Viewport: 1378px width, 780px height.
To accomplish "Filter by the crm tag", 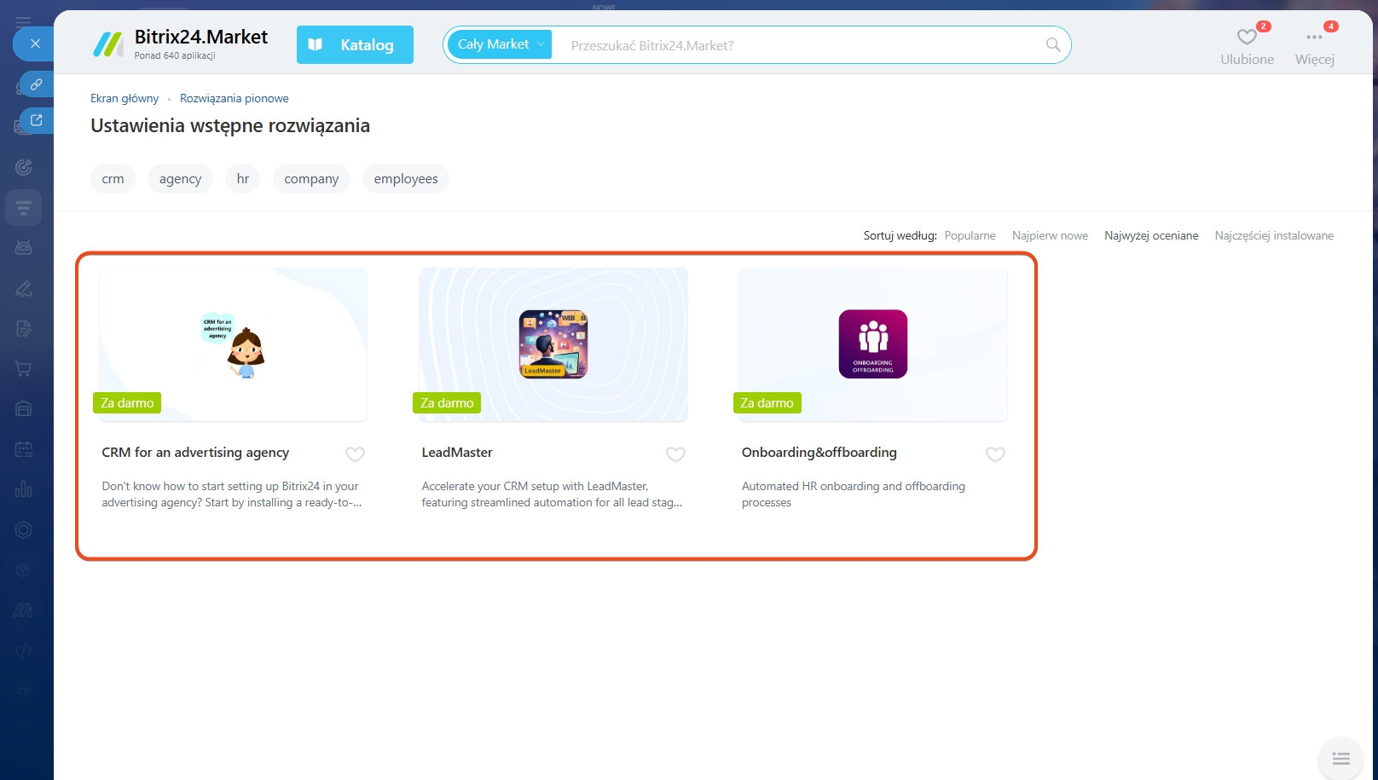I will click(x=113, y=179).
